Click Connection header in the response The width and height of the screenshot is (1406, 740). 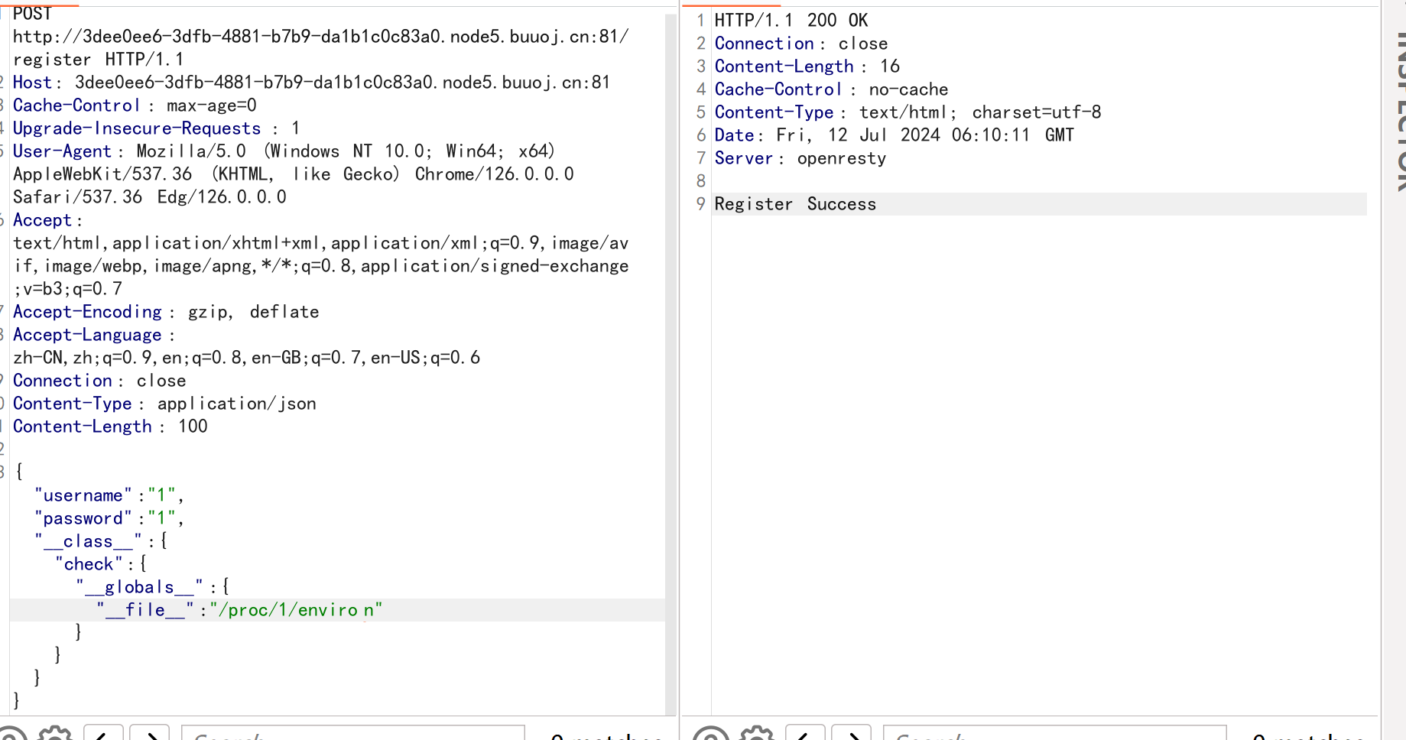(765, 44)
